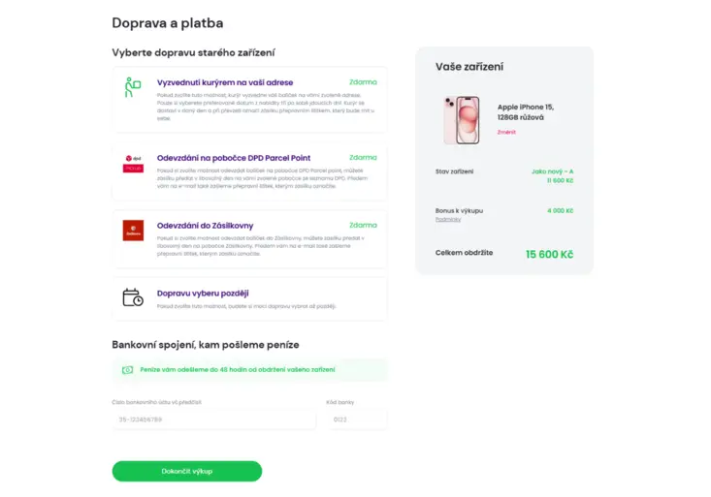Click the 48-hour payout info banner
711x497 pixels.
coord(249,370)
